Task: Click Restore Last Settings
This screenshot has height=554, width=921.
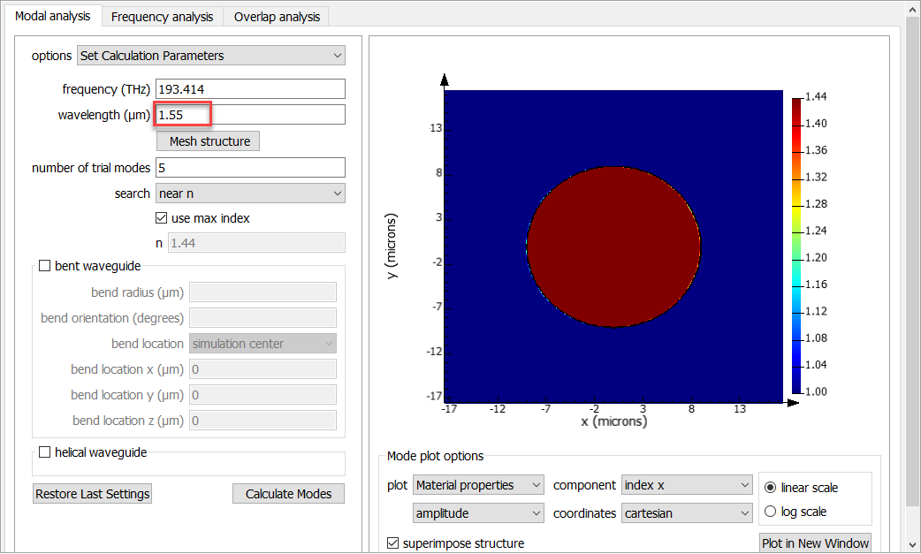Action: point(91,493)
